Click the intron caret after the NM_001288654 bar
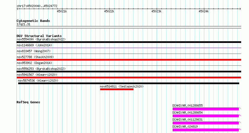The height and width of the screenshot is (133, 249). pyautogui.click(x=240, y=115)
